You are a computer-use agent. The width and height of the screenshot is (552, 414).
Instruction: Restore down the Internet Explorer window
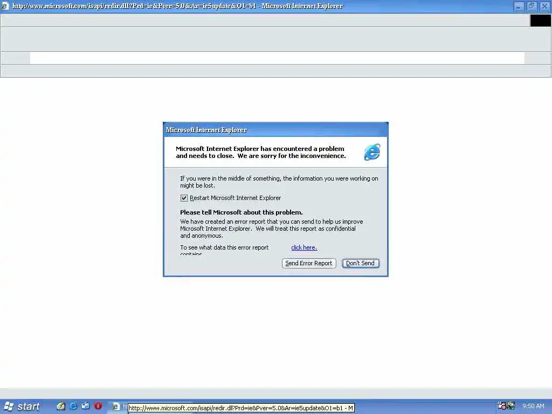(x=532, y=6)
